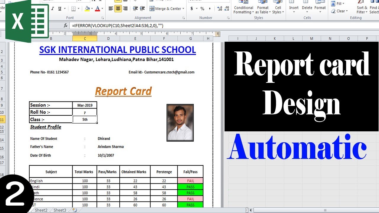
Task: Apply percent style number format
Action: tap(202, 9)
